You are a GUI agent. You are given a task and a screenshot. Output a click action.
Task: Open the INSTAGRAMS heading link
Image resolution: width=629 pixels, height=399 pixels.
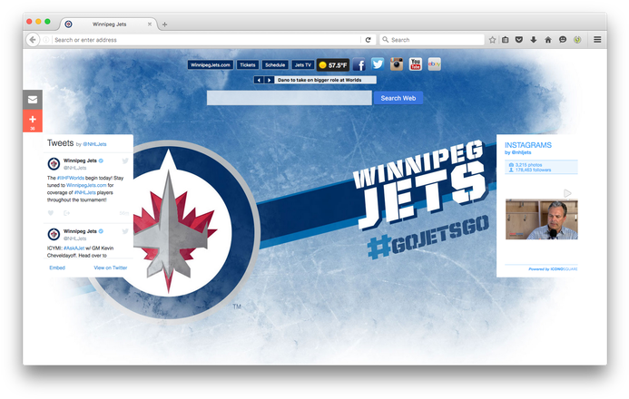click(528, 145)
